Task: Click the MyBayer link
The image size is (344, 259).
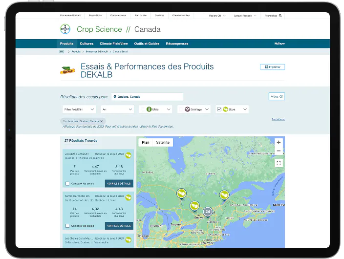Action: point(279,43)
